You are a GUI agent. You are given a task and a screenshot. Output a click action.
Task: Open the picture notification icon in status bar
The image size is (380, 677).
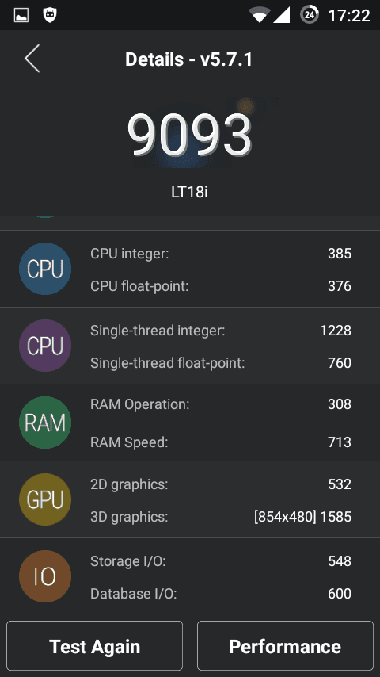pyautogui.click(x=21, y=16)
